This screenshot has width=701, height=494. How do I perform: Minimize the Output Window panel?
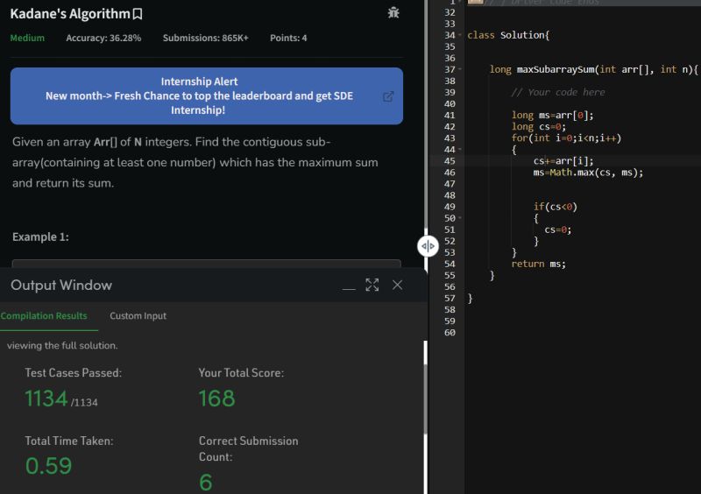pyautogui.click(x=349, y=286)
